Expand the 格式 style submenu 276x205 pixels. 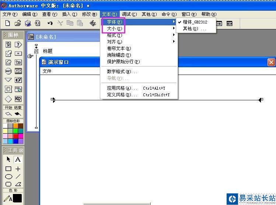coord(139,35)
